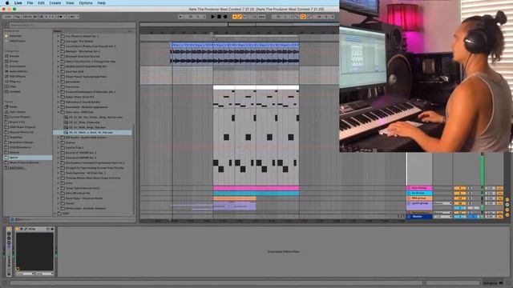Toggle synth group track activator
The height and width of the screenshot is (288, 513).
pyautogui.click(x=459, y=203)
